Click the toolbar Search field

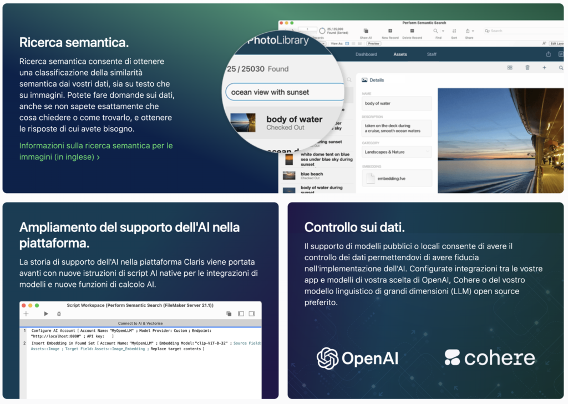point(524,31)
